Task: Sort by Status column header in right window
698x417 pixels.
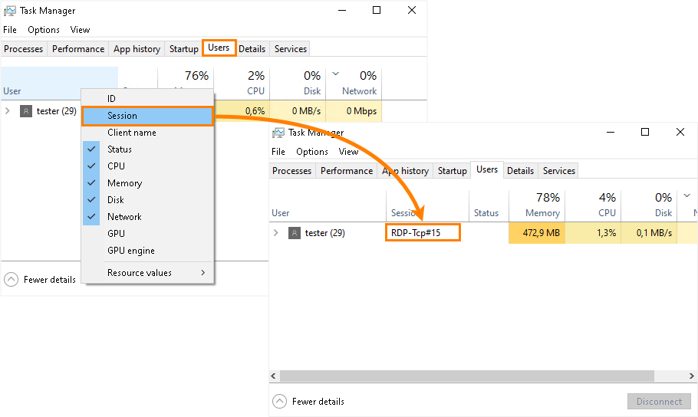Action: point(489,206)
